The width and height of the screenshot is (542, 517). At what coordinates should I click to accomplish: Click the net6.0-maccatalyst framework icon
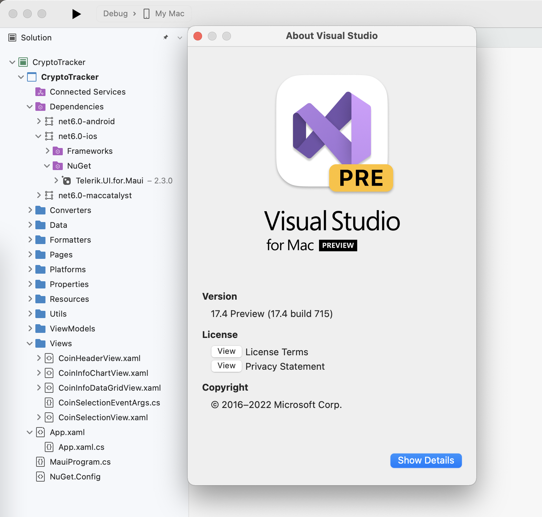tap(49, 195)
